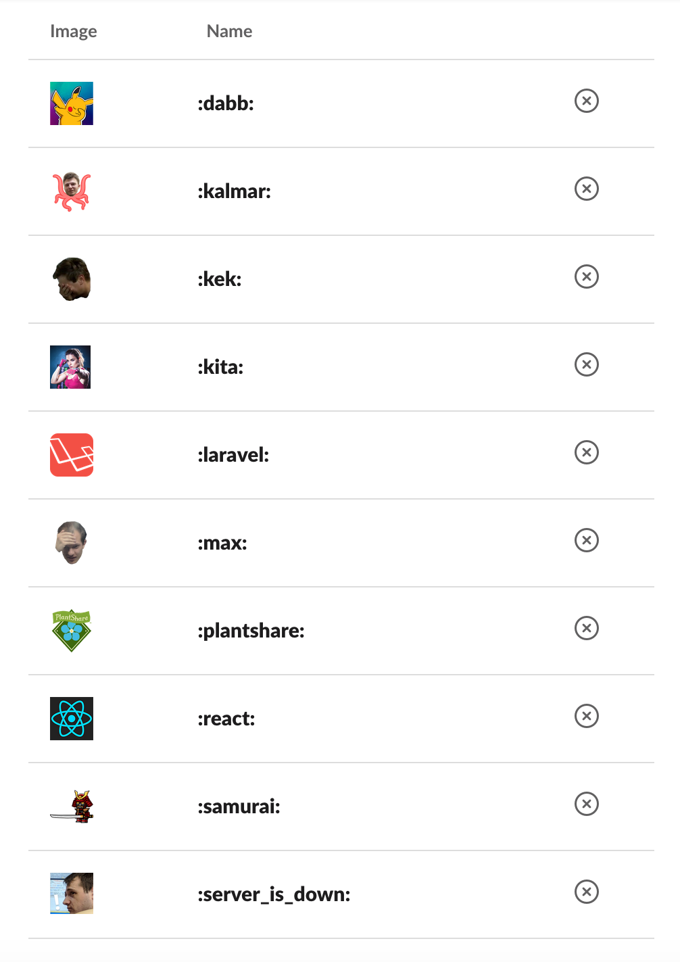Select the React atom logo emoji

point(71,718)
